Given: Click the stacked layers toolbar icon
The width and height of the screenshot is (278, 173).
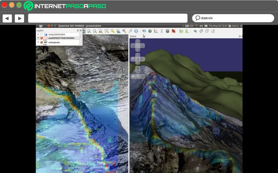Looking at the screenshot, I should [x=167, y=31].
